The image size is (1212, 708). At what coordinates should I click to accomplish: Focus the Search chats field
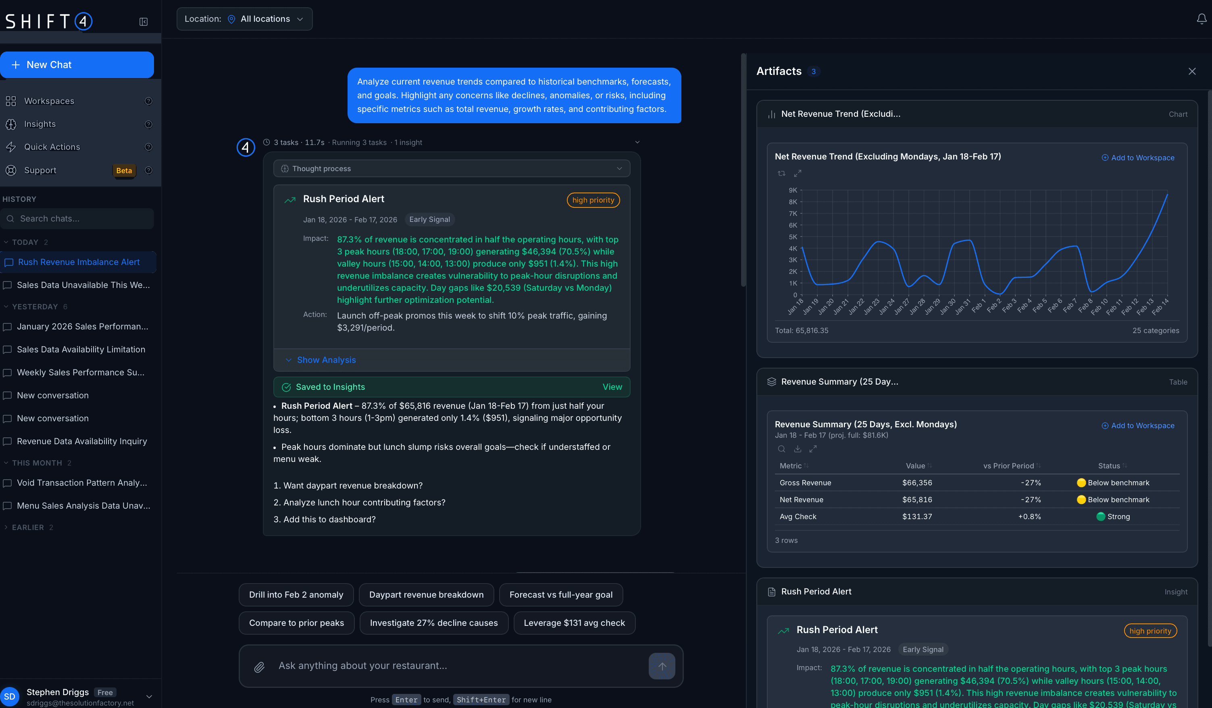click(x=77, y=219)
